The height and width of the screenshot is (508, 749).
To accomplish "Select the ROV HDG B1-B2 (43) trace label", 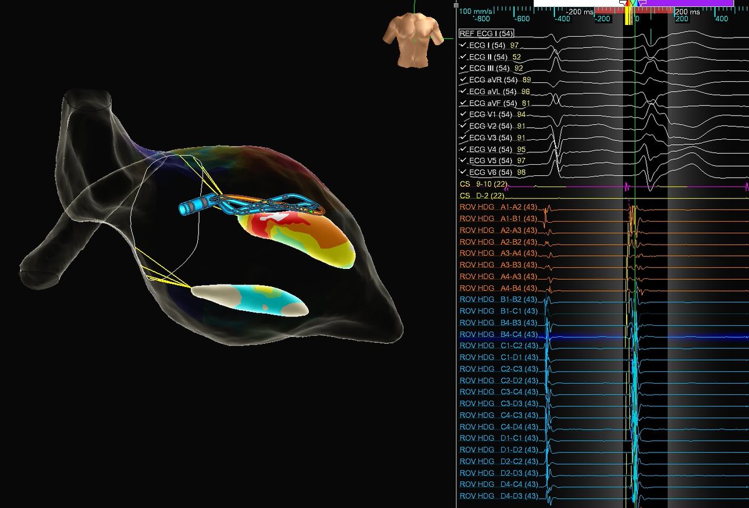I will click(x=498, y=300).
